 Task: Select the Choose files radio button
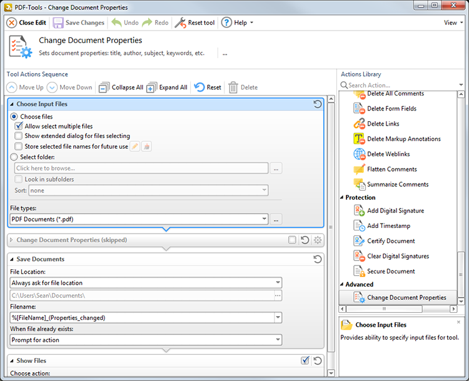coord(14,117)
